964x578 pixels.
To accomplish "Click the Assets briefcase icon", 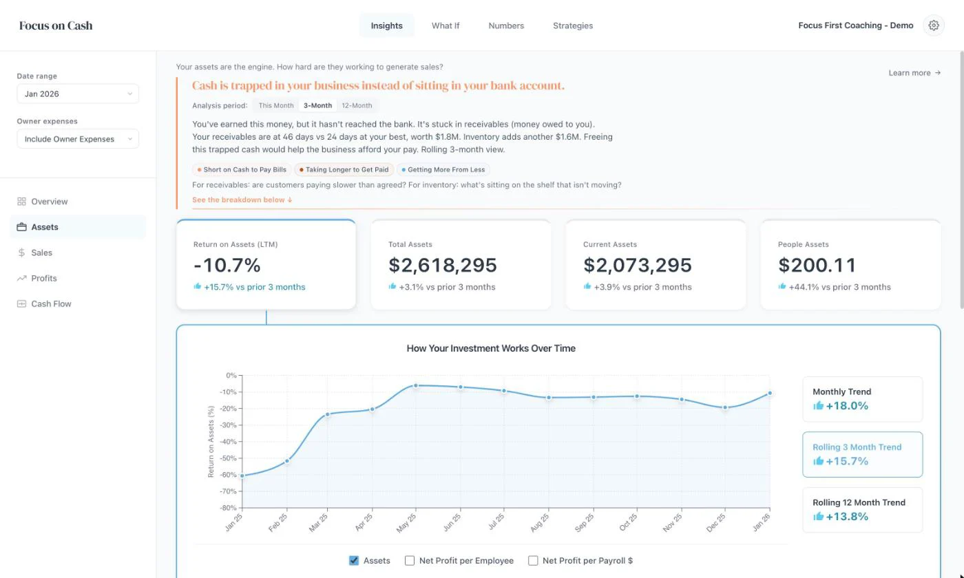I will click(21, 227).
